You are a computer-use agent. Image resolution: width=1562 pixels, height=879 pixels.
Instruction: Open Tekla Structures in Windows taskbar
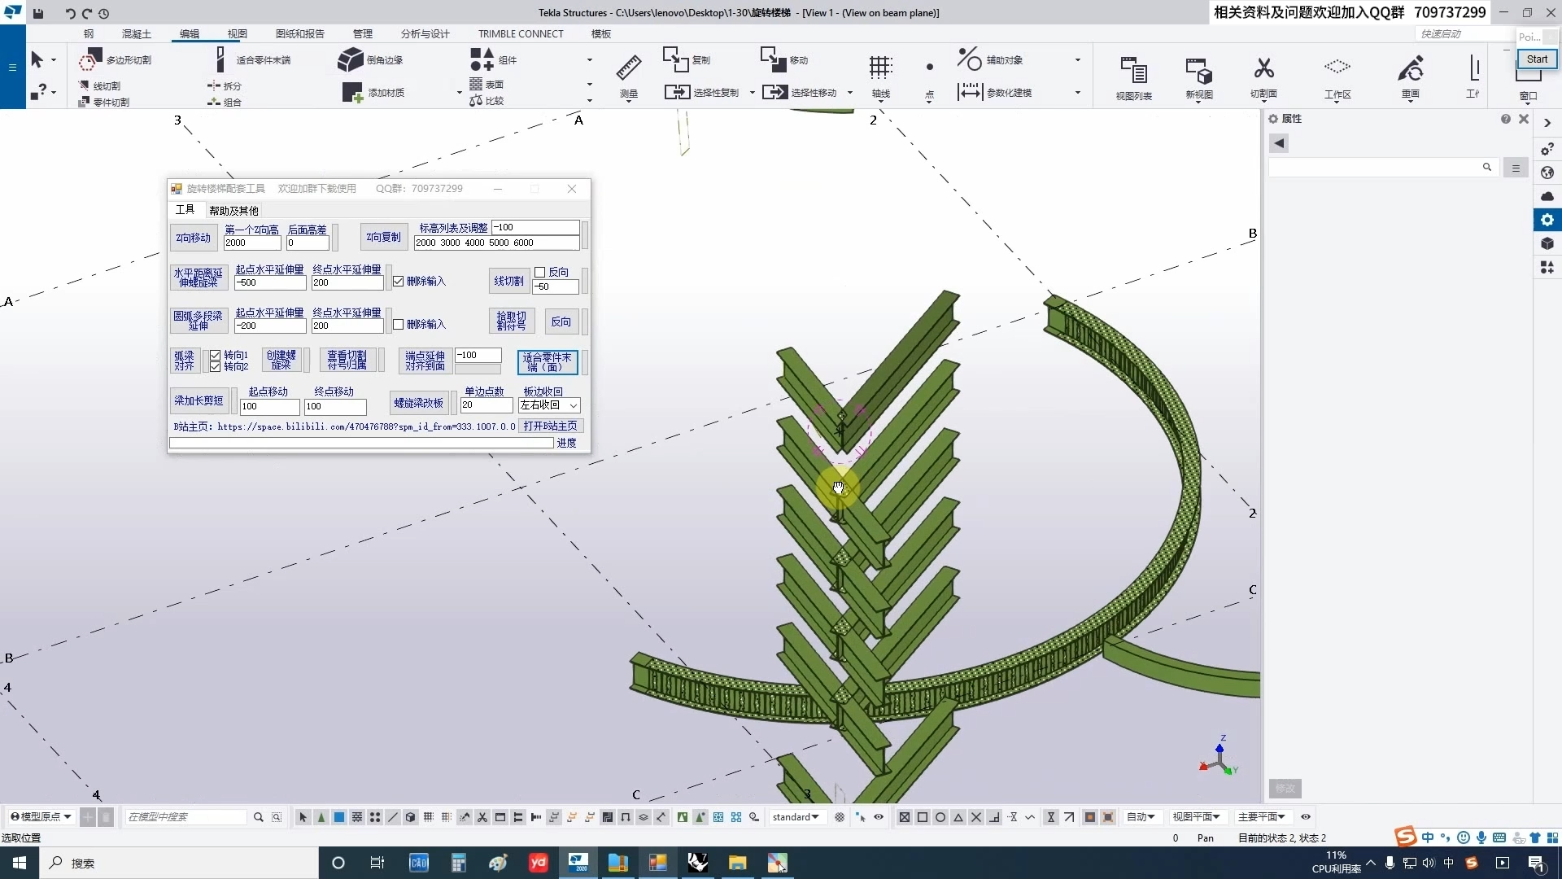tap(578, 863)
